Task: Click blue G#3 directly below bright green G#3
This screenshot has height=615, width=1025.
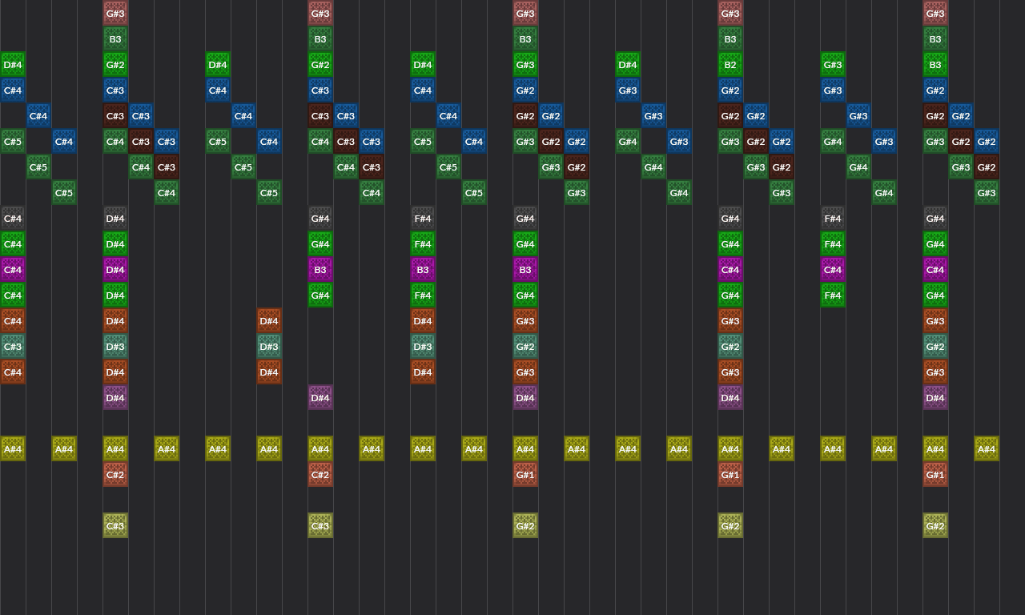Action: pyautogui.click(x=833, y=90)
